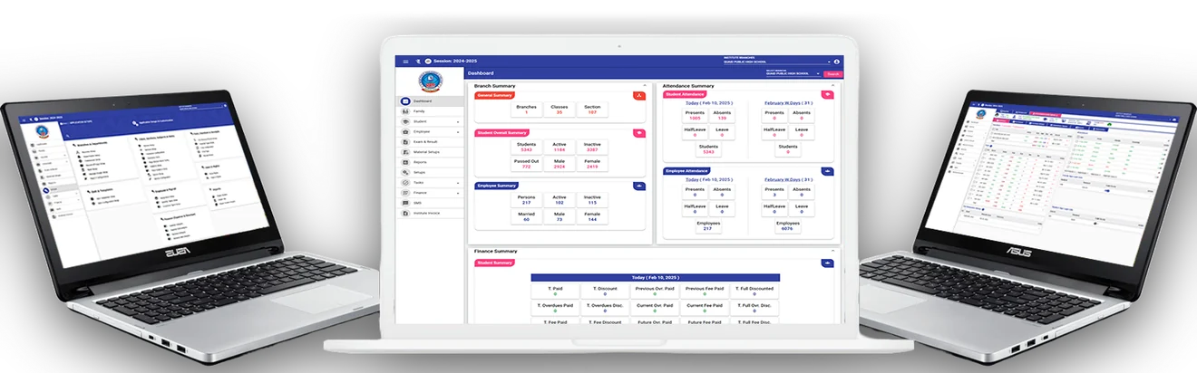Click the red General Summary action icon
1197x373 pixels.
[639, 95]
